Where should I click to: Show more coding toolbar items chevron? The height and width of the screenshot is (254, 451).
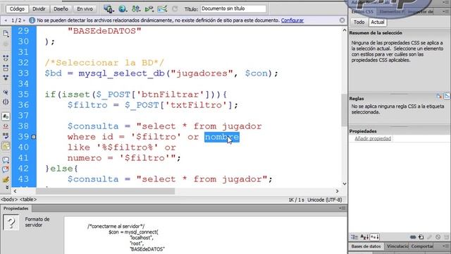tap(7, 187)
